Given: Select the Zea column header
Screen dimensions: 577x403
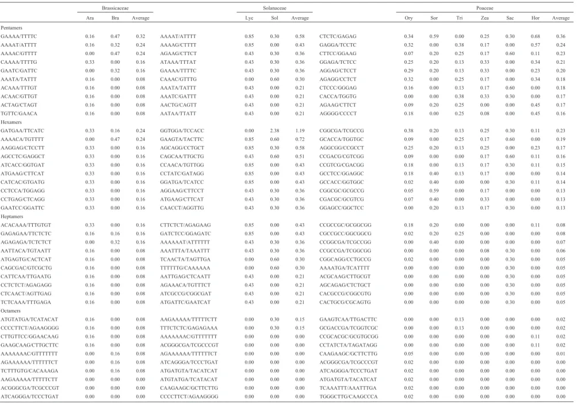Looking at the screenshot, I should click(484, 18).
